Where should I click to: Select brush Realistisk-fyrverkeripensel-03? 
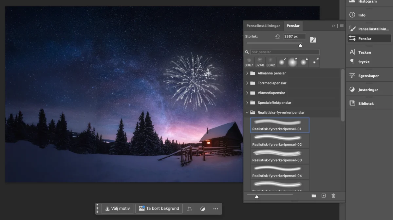coord(280,157)
